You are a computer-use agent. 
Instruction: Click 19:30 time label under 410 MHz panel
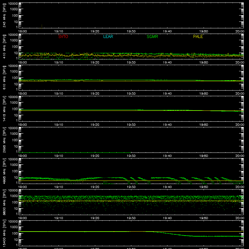131,63
